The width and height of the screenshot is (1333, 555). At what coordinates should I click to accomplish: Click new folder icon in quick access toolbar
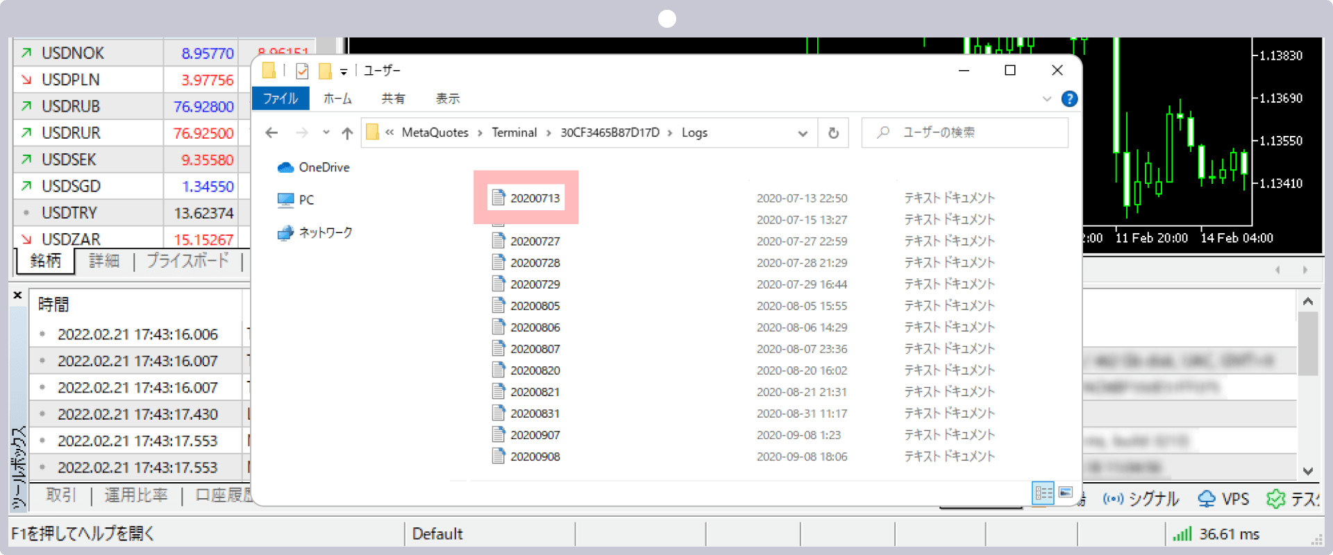tap(324, 71)
